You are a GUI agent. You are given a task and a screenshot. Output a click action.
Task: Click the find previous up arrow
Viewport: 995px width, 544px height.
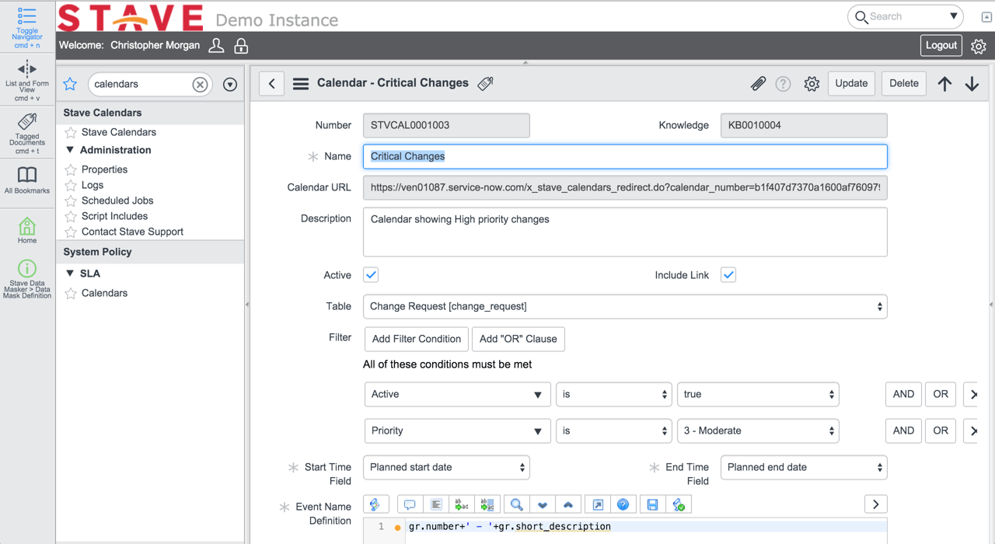point(568,504)
